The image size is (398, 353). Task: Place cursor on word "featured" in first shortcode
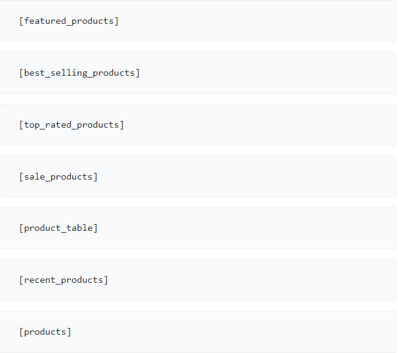point(45,21)
